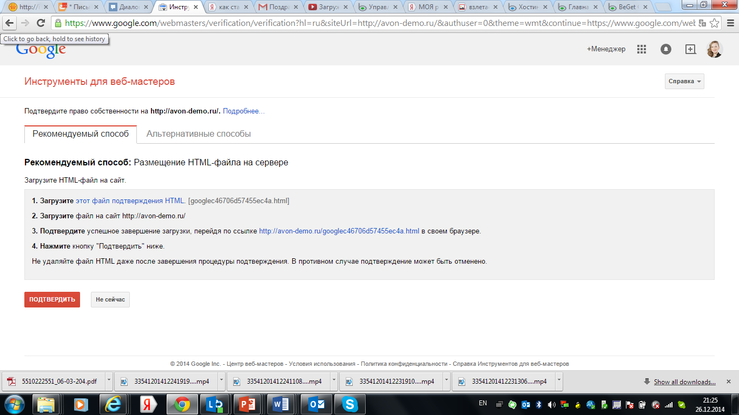Open downloaded 33541201412241108 mp4 file
Image resolution: width=739 pixels, height=415 pixels.
278,381
